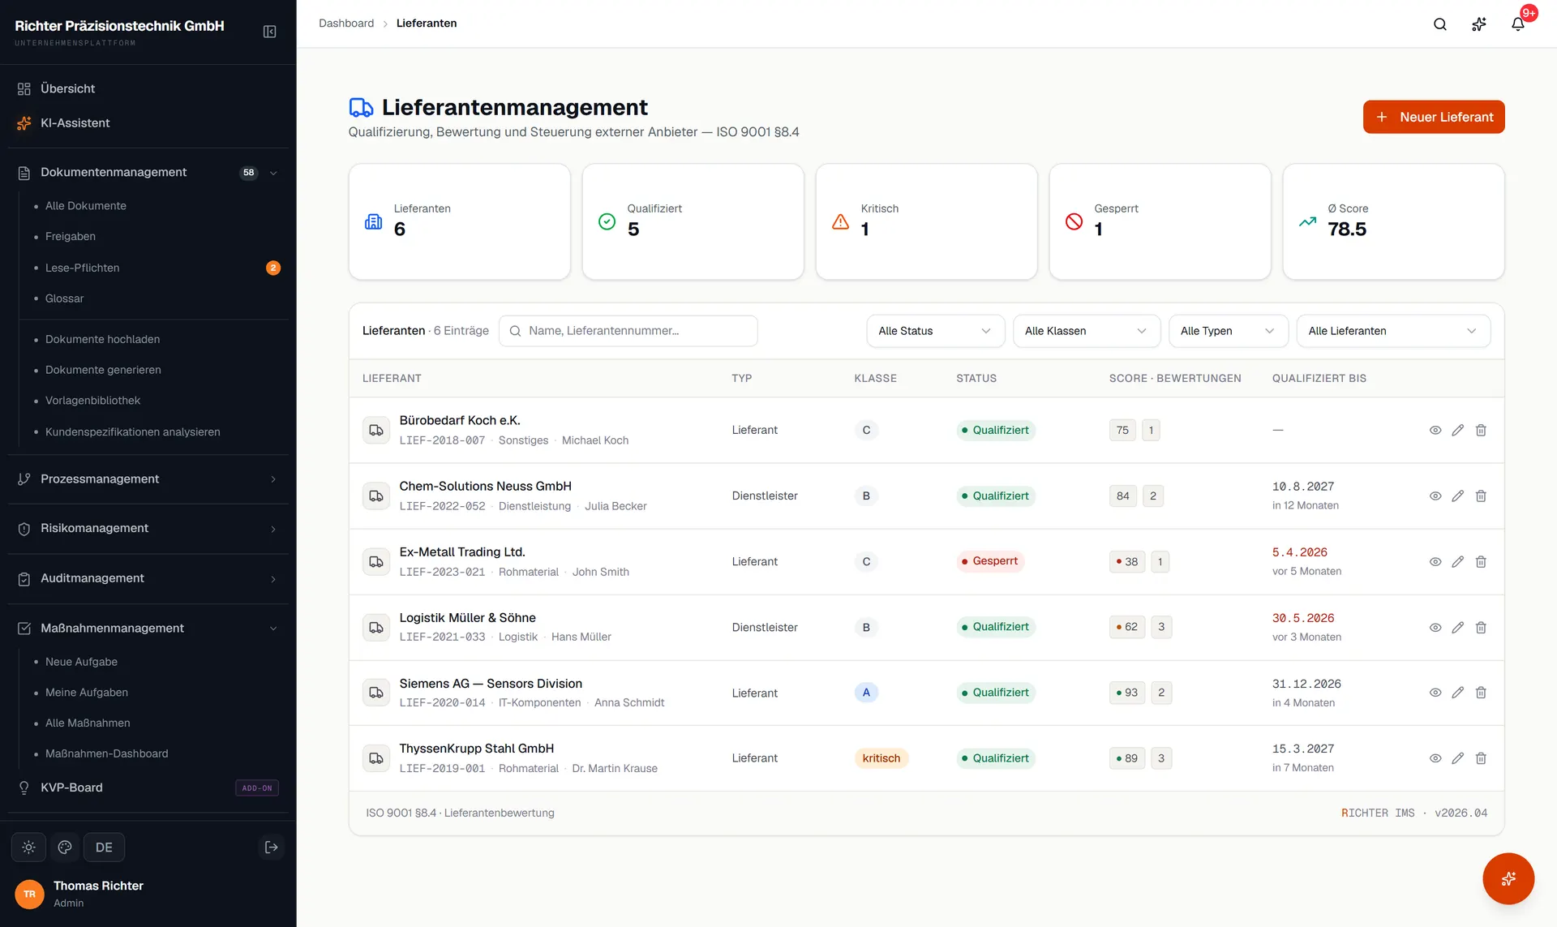Open the Alle Klassen filter dropdown
1557x927 pixels.
point(1086,331)
